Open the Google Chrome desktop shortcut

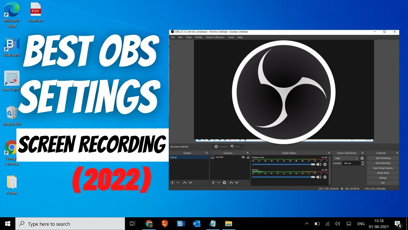click(x=12, y=153)
